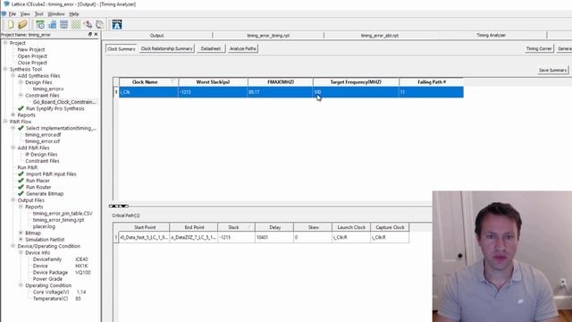Switch to the timing_error_timing.rpt tab

pos(268,36)
